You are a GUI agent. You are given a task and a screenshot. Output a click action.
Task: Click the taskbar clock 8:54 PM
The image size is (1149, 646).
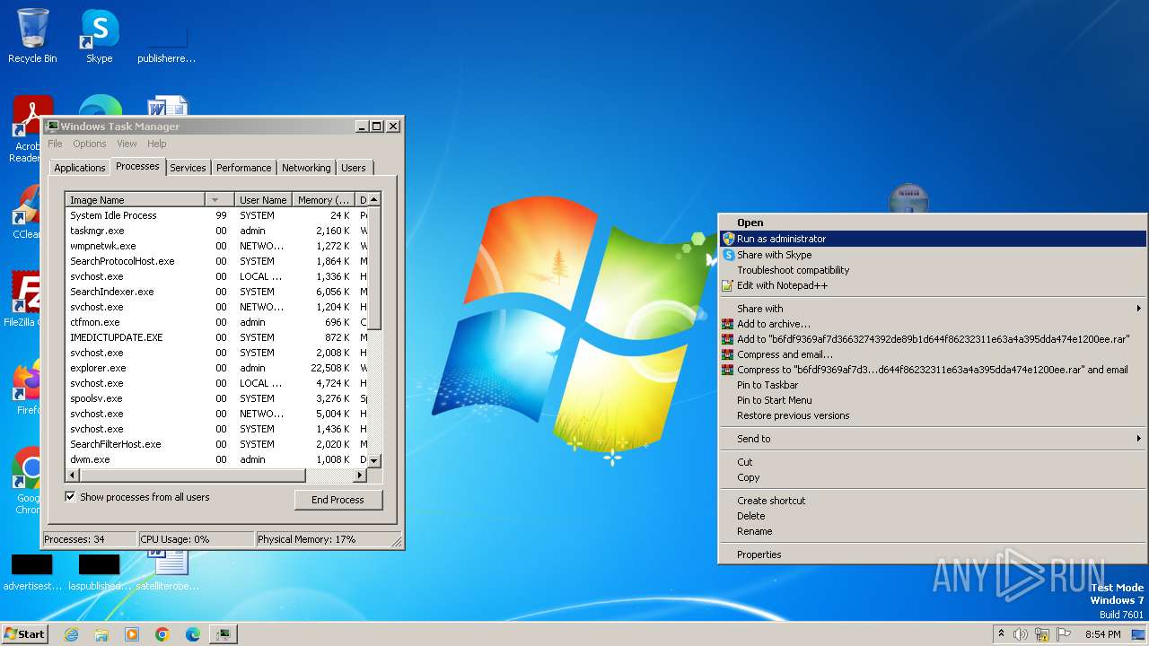(1102, 634)
